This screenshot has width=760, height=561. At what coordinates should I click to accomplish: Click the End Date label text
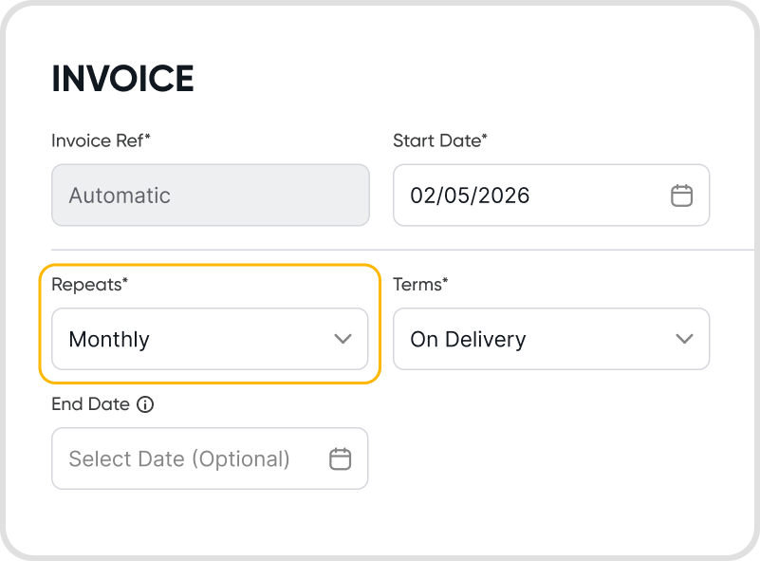point(90,403)
